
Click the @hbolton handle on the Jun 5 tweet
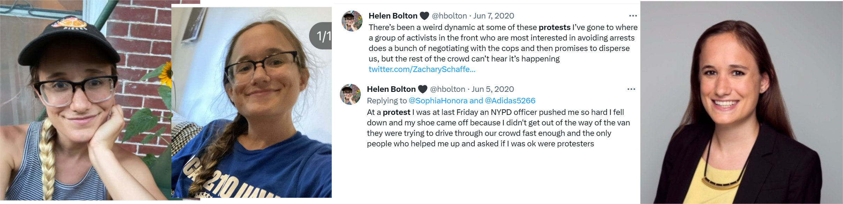tap(447, 89)
